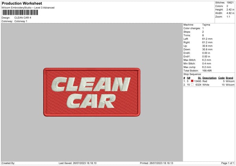Viewport: 236px width, 166px height.
Task: Click the 'Last Saved' timestamp in footer
Action: click(x=77, y=163)
